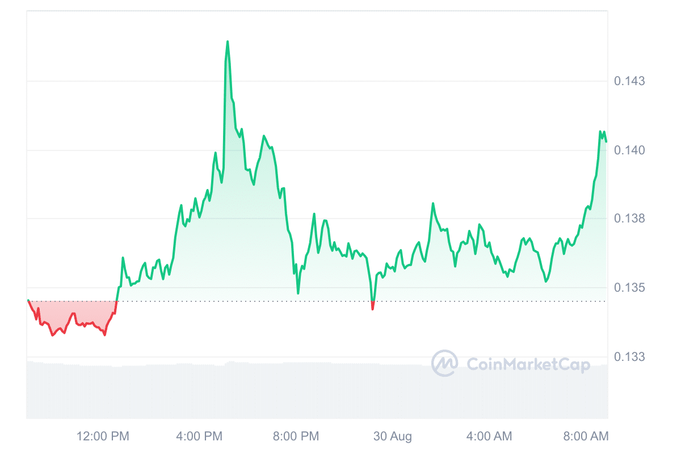
Task: Click the small red dip near 30 Aug
Action: point(373,307)
